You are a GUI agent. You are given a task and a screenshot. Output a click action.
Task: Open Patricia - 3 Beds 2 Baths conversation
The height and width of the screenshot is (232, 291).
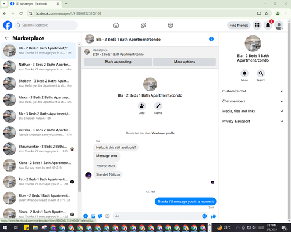coord(38,133)
